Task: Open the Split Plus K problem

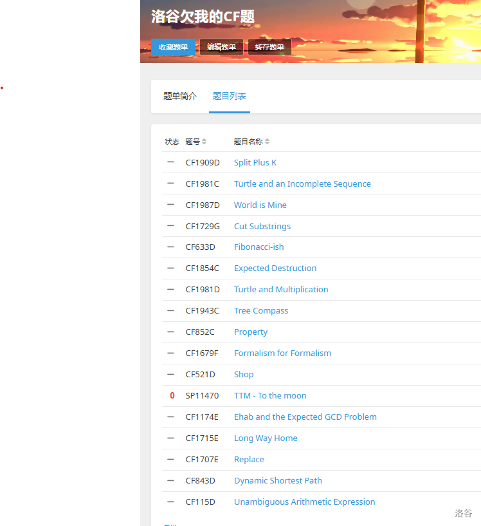Action: 255,163
